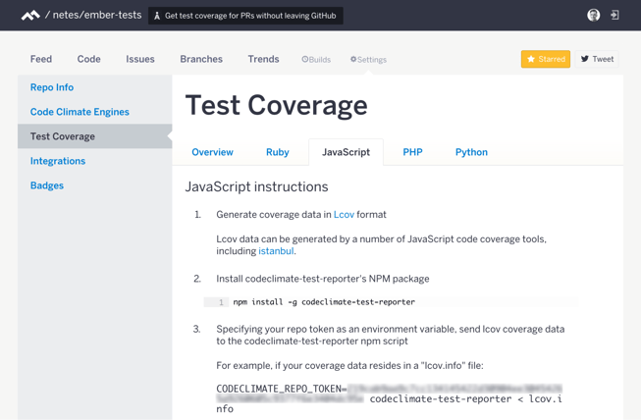The height and width of the screenshot is (420, 641).
Task: Click the Code Climate logo icon
Action: (30, 16)
